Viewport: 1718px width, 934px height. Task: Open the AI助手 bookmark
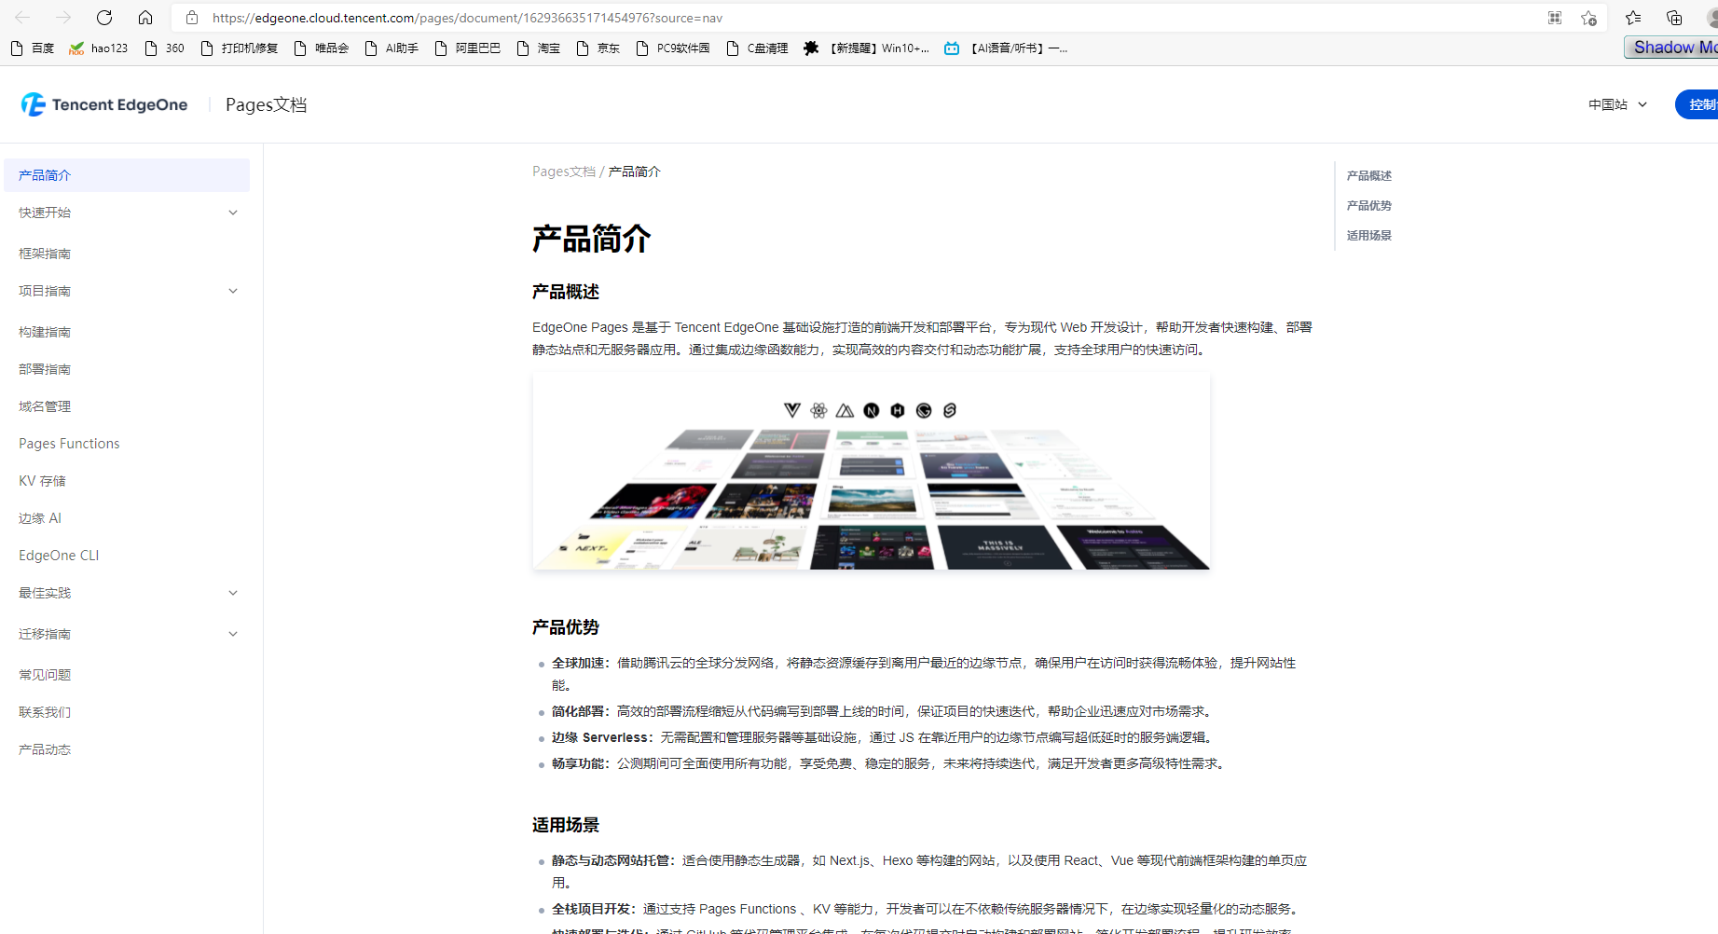392,48
